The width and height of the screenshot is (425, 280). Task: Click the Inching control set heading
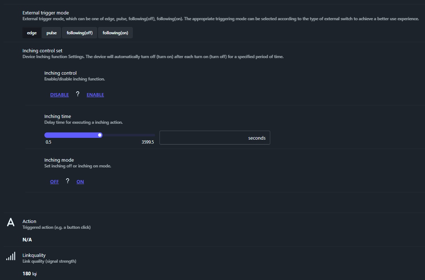pos(42,51)
